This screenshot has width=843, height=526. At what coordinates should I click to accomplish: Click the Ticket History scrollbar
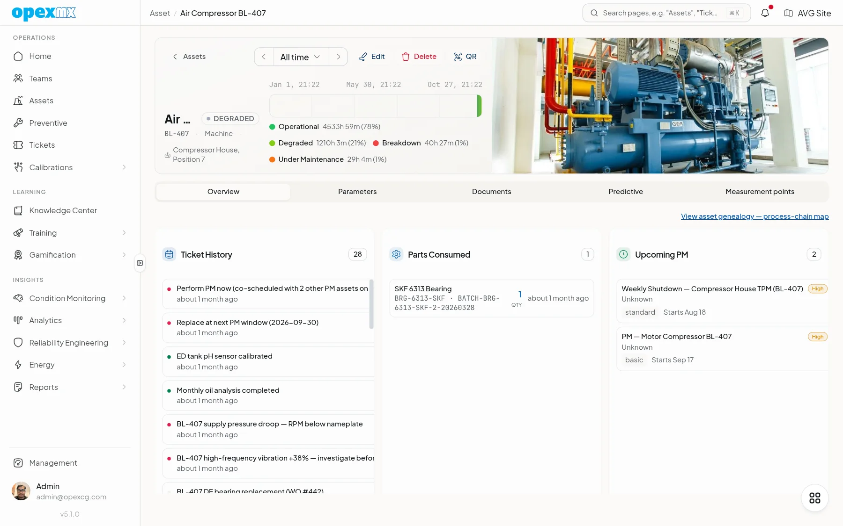371,304
